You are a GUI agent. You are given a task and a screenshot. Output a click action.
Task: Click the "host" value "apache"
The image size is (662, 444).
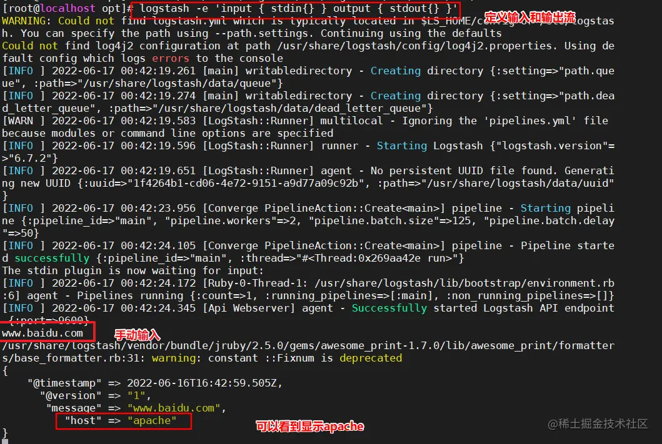click(x=152, y=420)
